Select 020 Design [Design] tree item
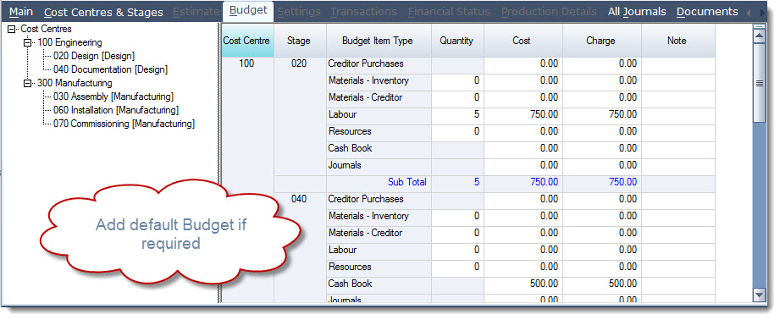This screenshot has width=780, height=320. tap(93, 56)
